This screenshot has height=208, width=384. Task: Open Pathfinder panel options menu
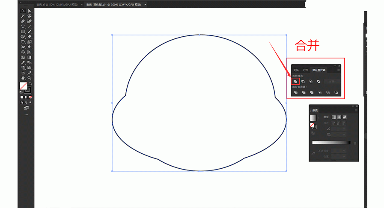click(338, 70)
